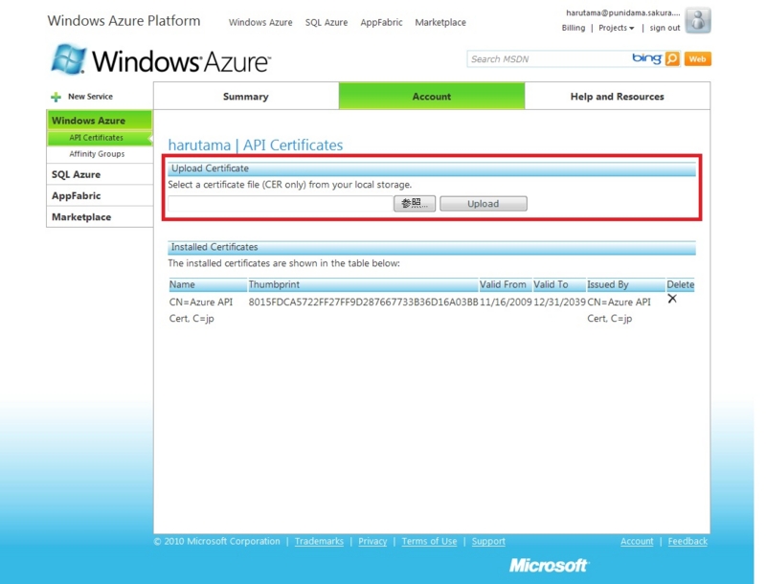Open the Help and Resources tab
766x584 pixels.
click(x=617, y=96)
